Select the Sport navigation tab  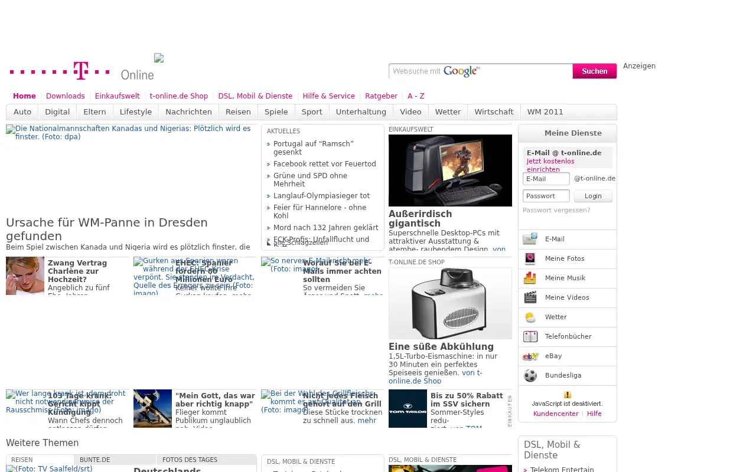(312, 112)
